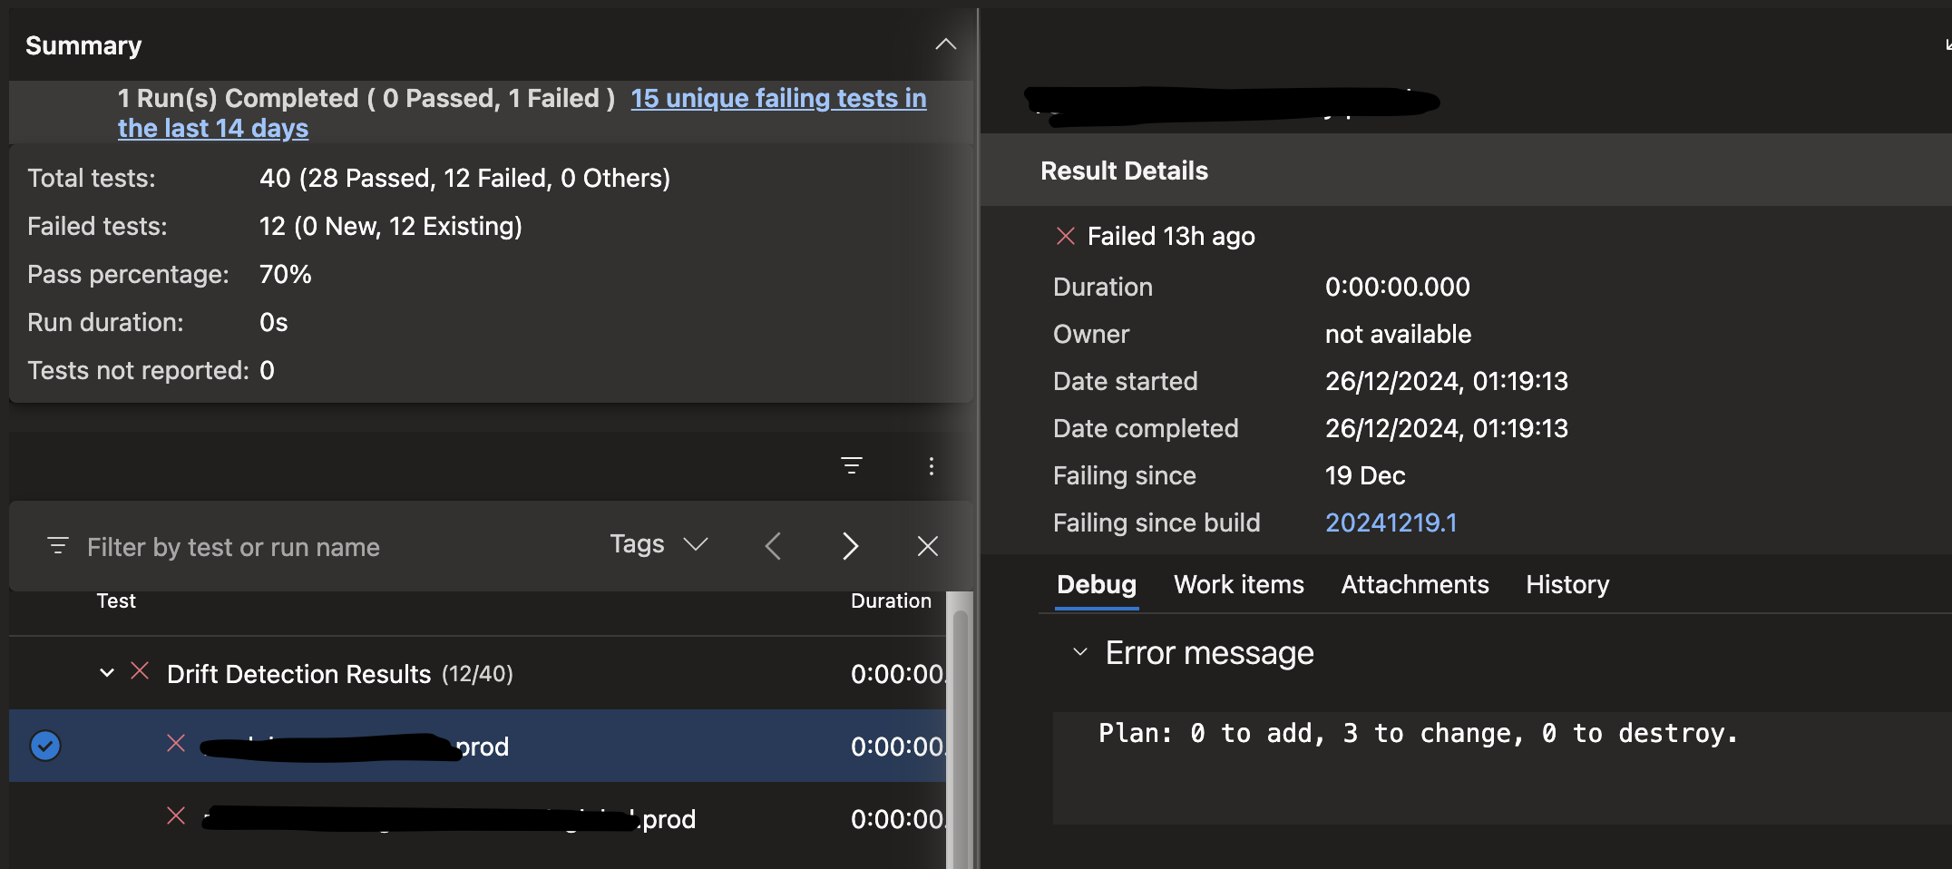Collapse the Summary panel with its chevron
This screenshot has height=869, width=1952.
[945, 44]
